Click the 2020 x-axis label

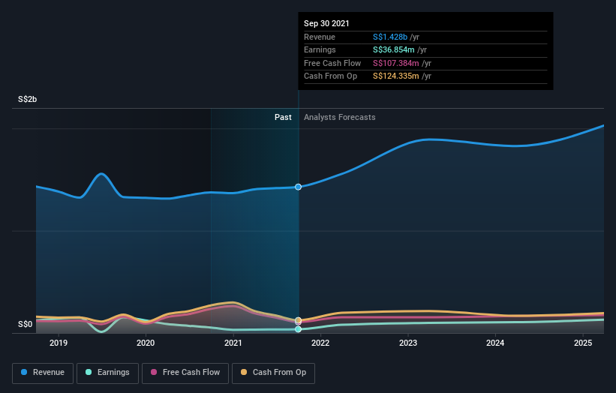pyautogui.click(x=146, y=343)
